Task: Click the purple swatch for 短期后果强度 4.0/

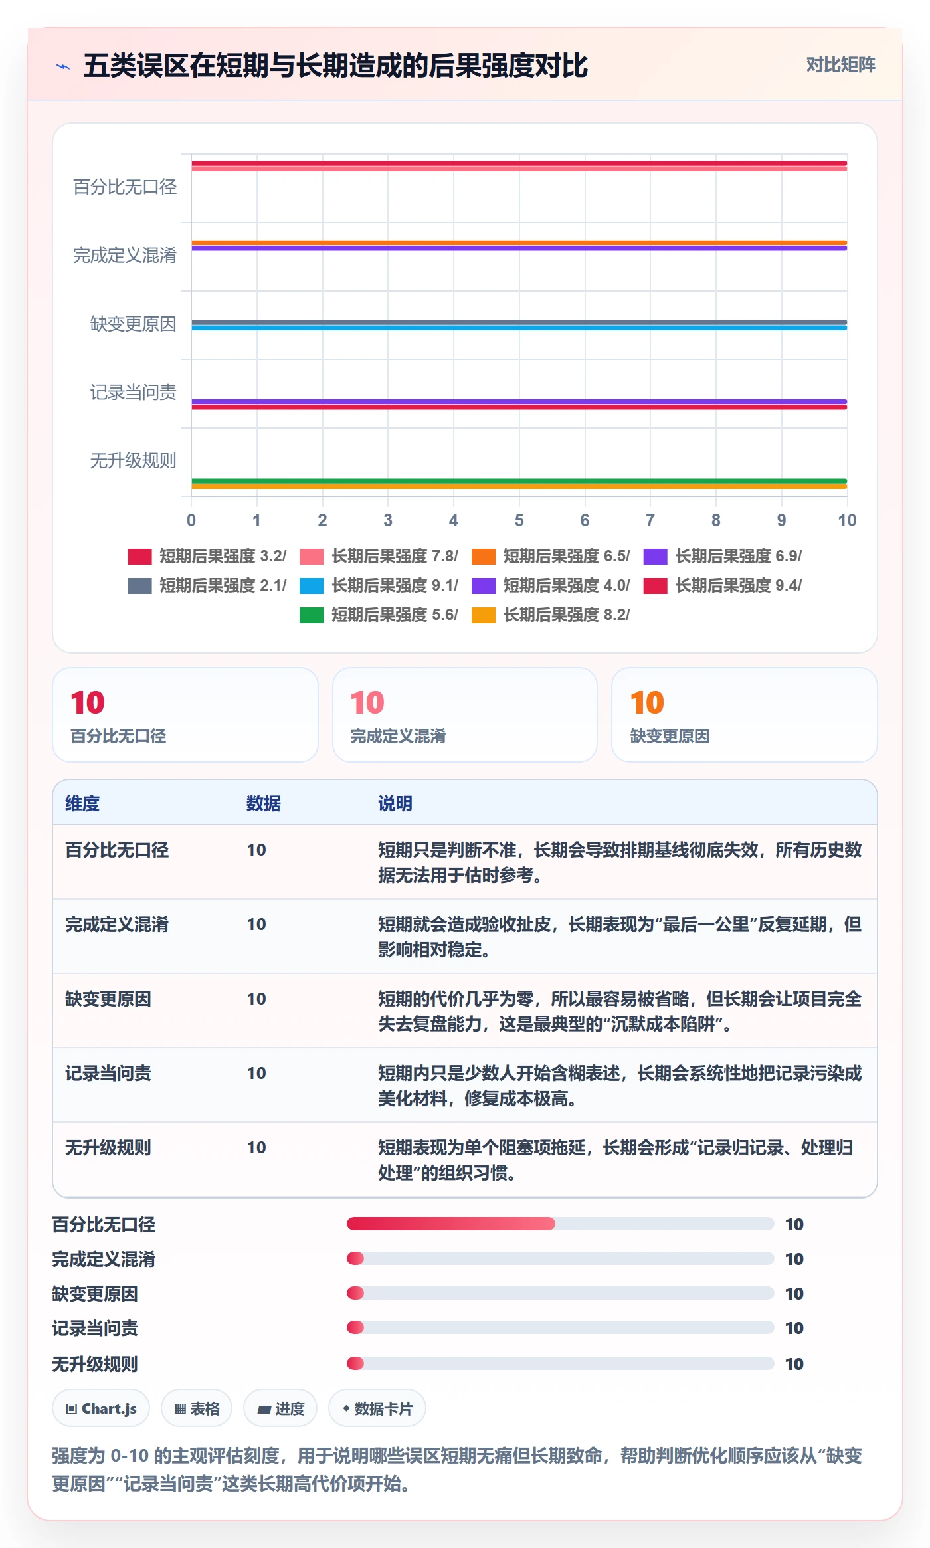Action: pos(483,585)
